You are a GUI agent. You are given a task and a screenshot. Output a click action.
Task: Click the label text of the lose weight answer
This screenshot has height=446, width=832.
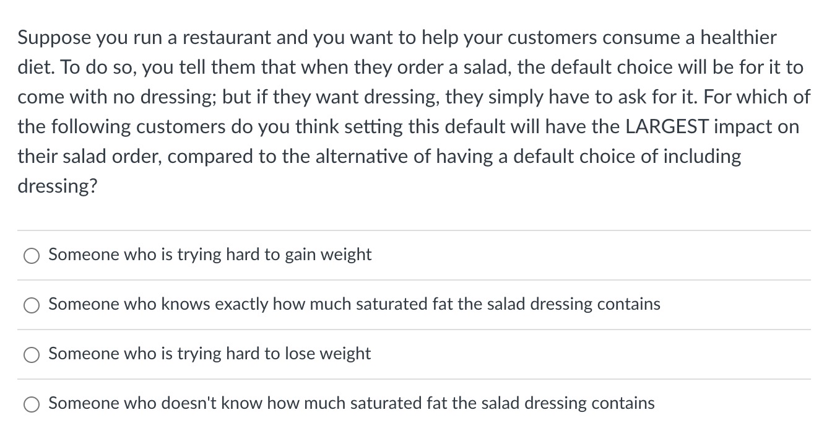click(x=210, y=354)
